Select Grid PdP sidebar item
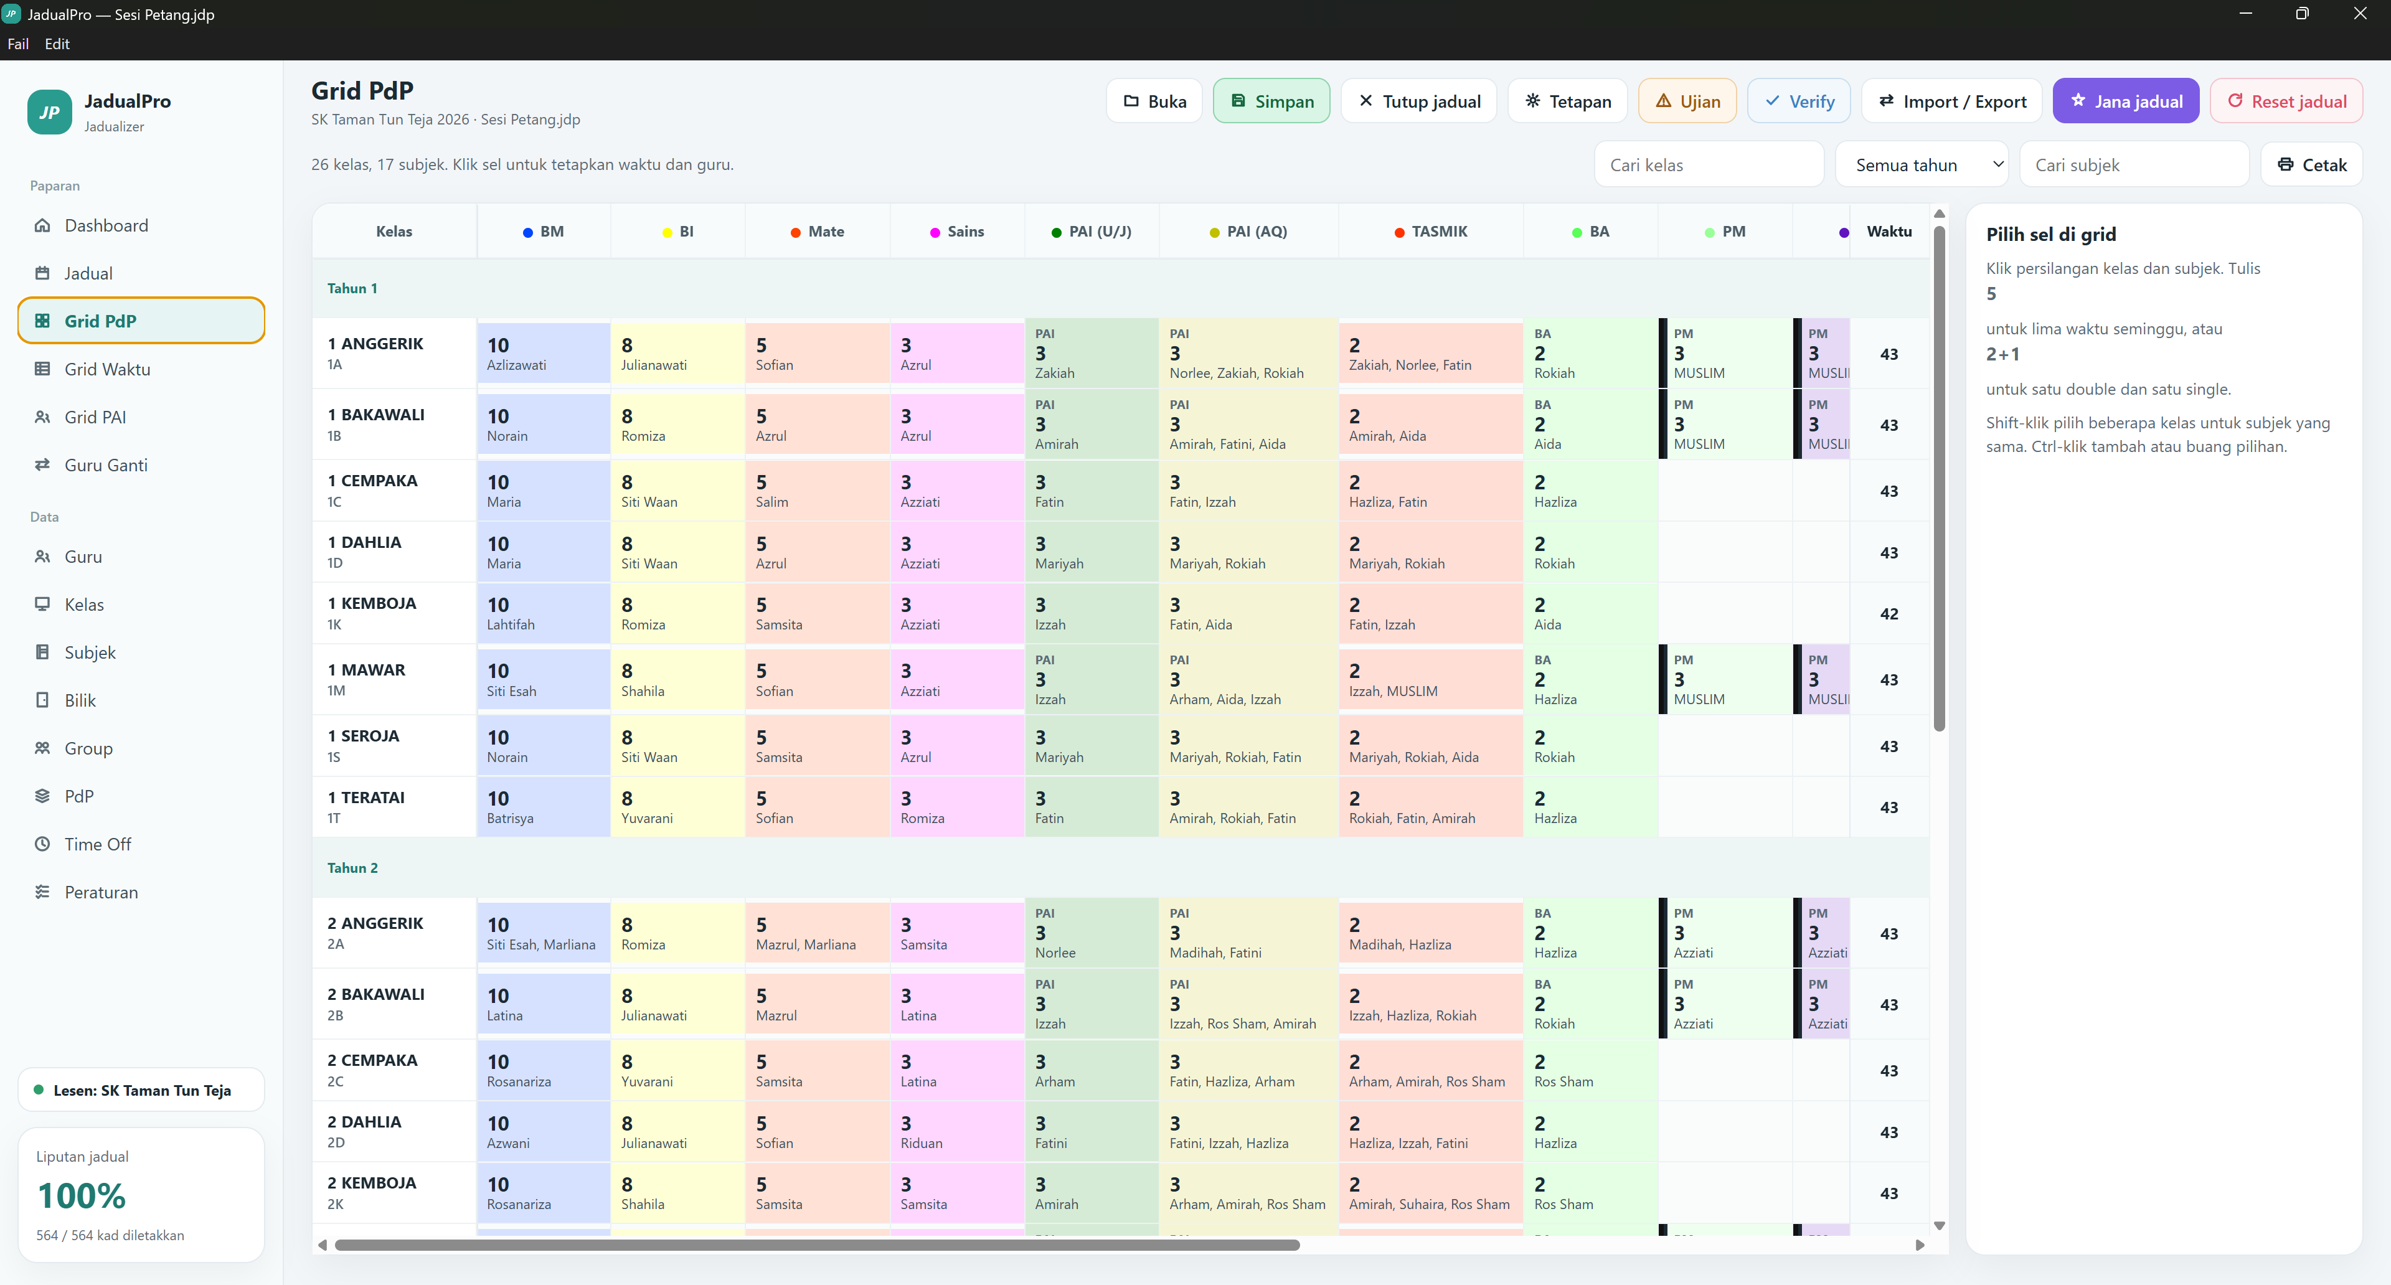This screenshot has width=2391, height=1285. point(141,321)
